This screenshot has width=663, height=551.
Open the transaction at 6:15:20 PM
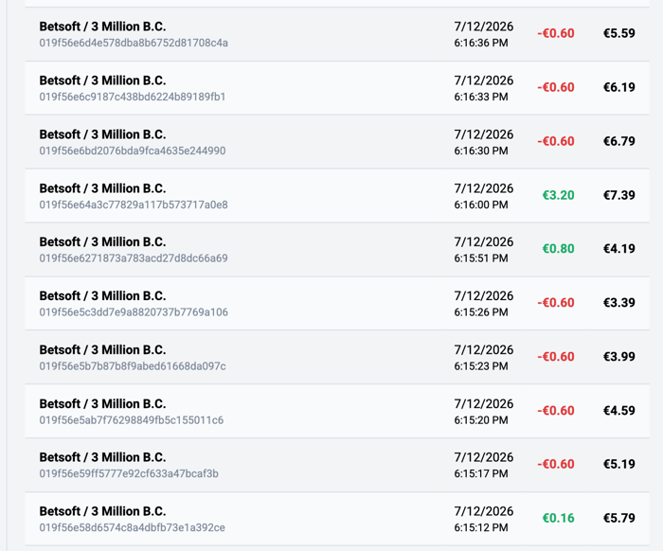[337, 411]
